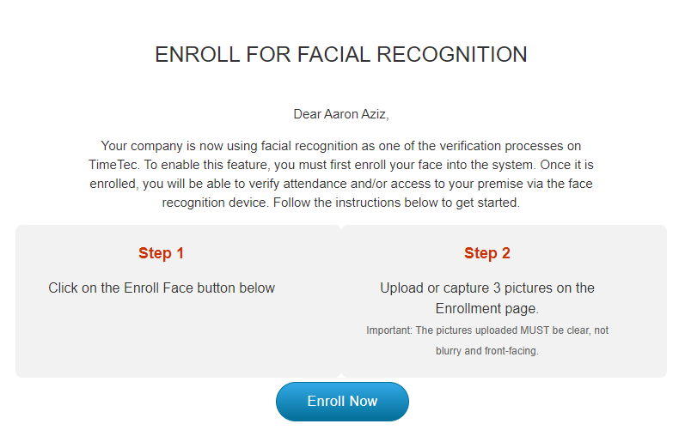Select the Step 2 heading

pyautogui.click(x=487, y=253)
